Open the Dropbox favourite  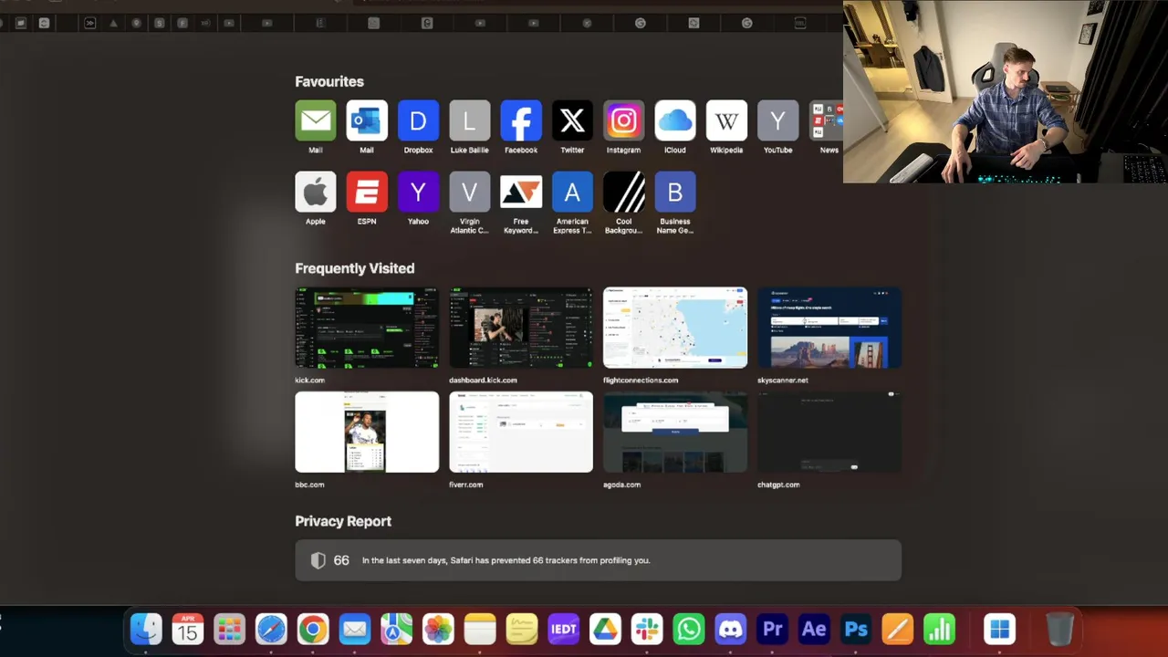418,120
